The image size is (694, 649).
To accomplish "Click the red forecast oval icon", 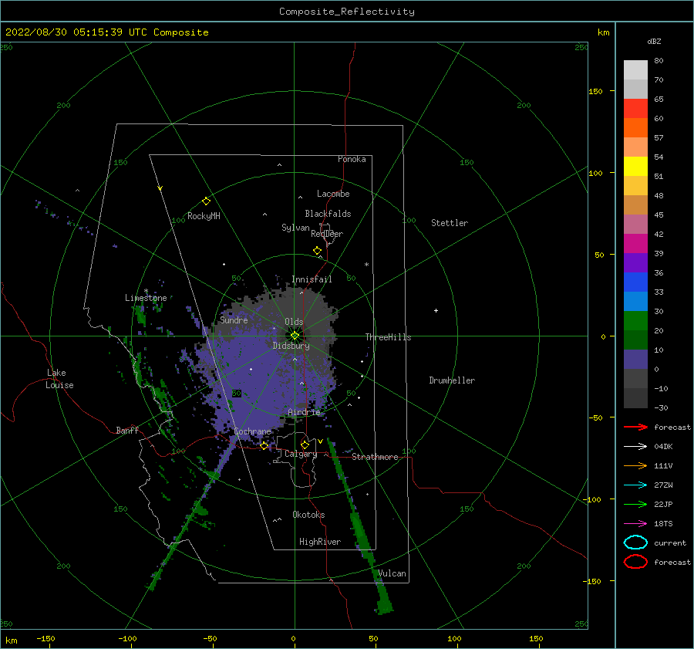I will pos(635,562).
